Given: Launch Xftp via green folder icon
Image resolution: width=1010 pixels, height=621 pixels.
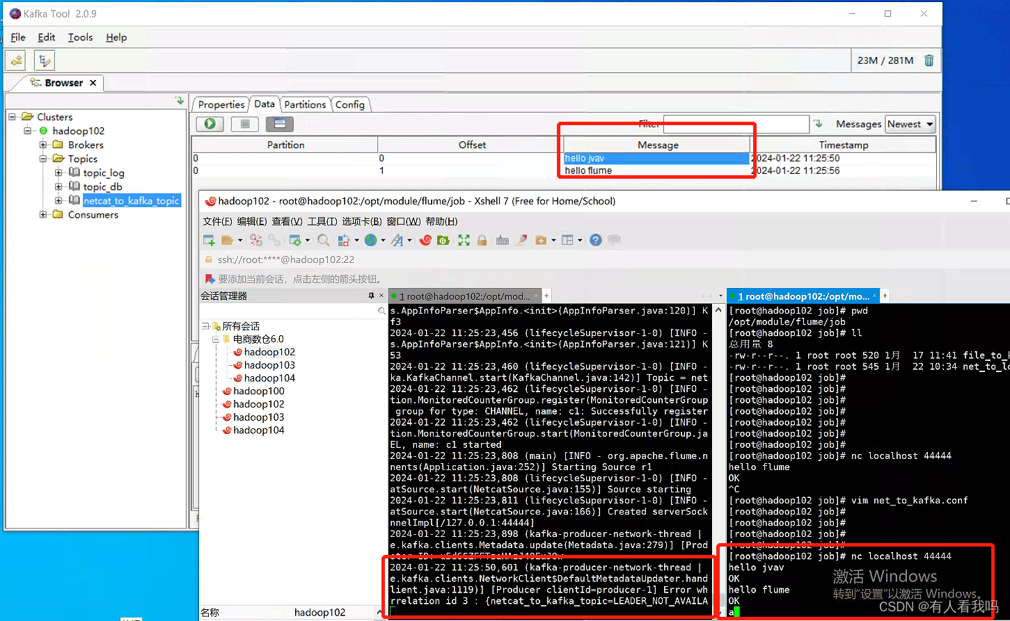Looking at the screenshot, I should click(x=443, y=240).
